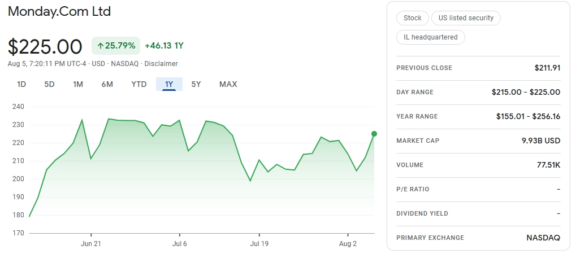Click the VOLUME label
576x254 pixels.
[x=410, y=165]
